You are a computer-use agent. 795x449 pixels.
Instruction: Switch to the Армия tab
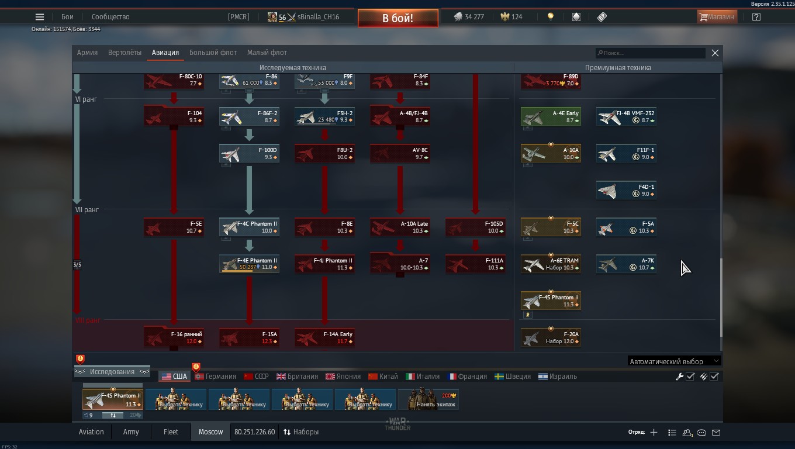pos(87,53)
